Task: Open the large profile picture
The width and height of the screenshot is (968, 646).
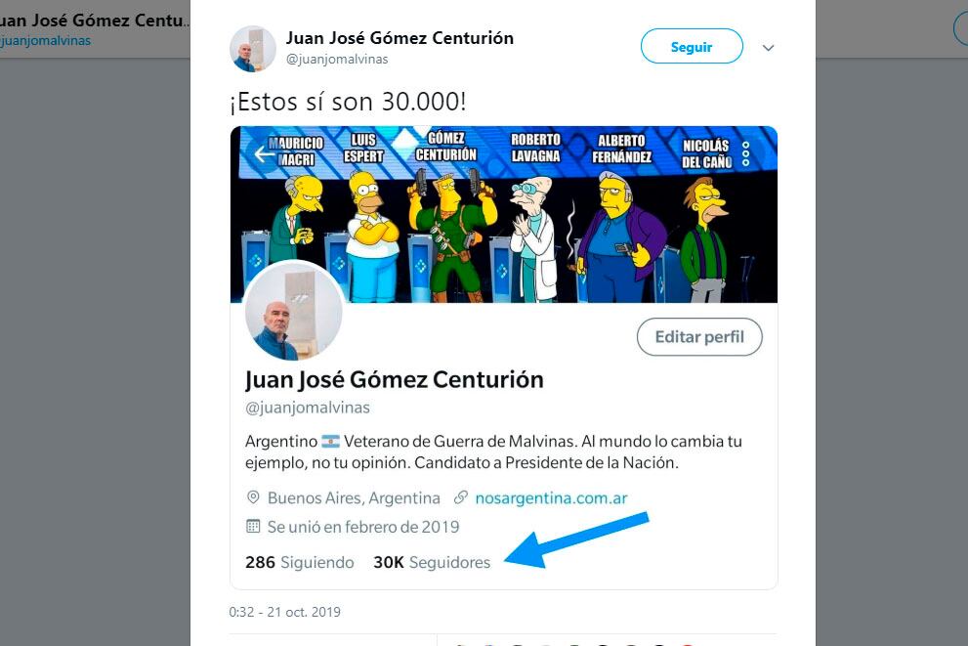Action: 292,312
